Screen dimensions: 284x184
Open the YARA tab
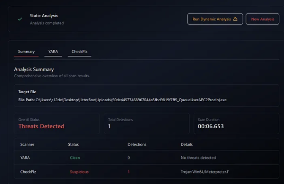53,51
